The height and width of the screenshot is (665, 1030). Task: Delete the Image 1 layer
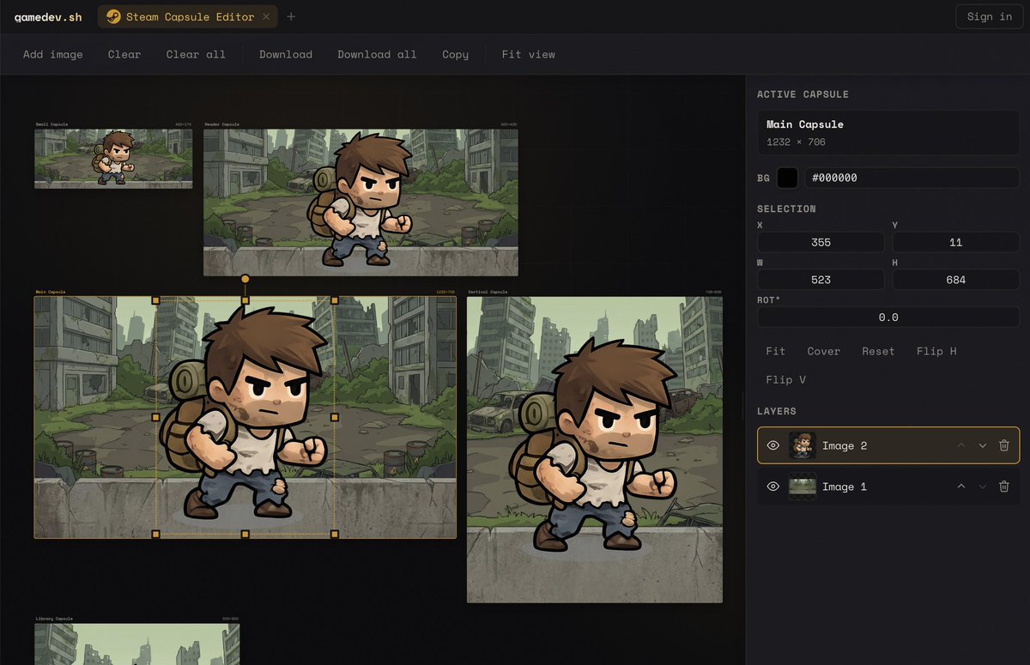[1004, 487]
